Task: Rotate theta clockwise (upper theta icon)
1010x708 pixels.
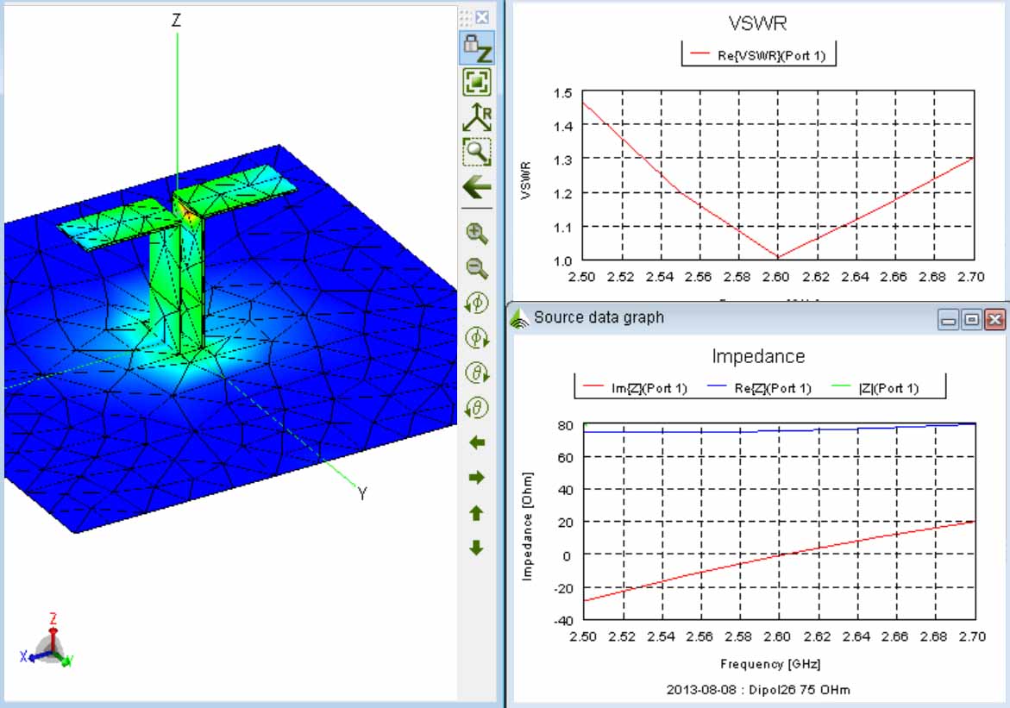Action: click(477, 373)
